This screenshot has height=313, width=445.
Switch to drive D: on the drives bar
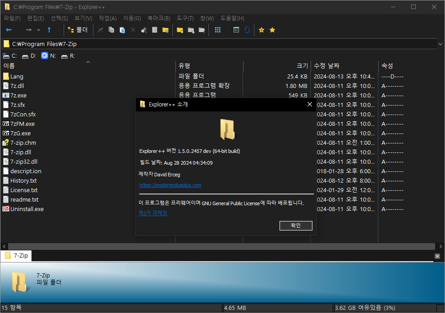point(29,56)
